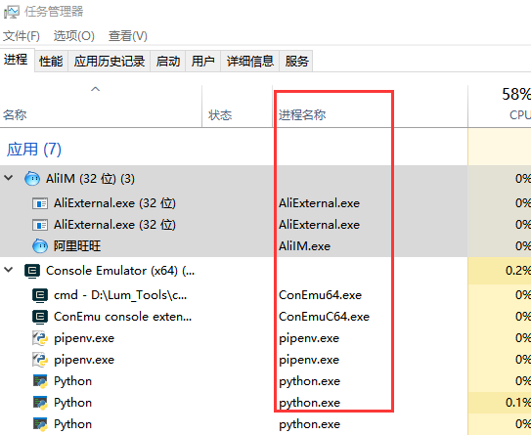Click the second pipenv.exe icon
This screenshot has width=531, height=435.
coord(40,360)
